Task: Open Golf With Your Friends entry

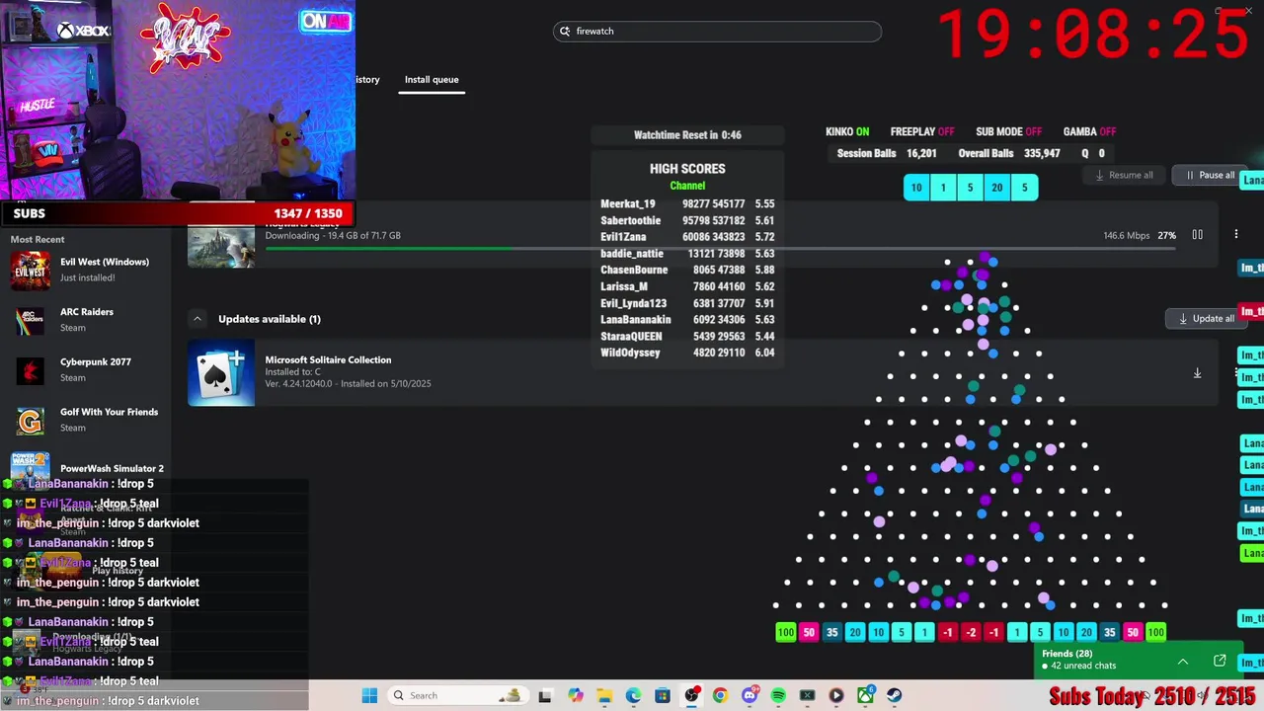Action: tap(87, 421)
